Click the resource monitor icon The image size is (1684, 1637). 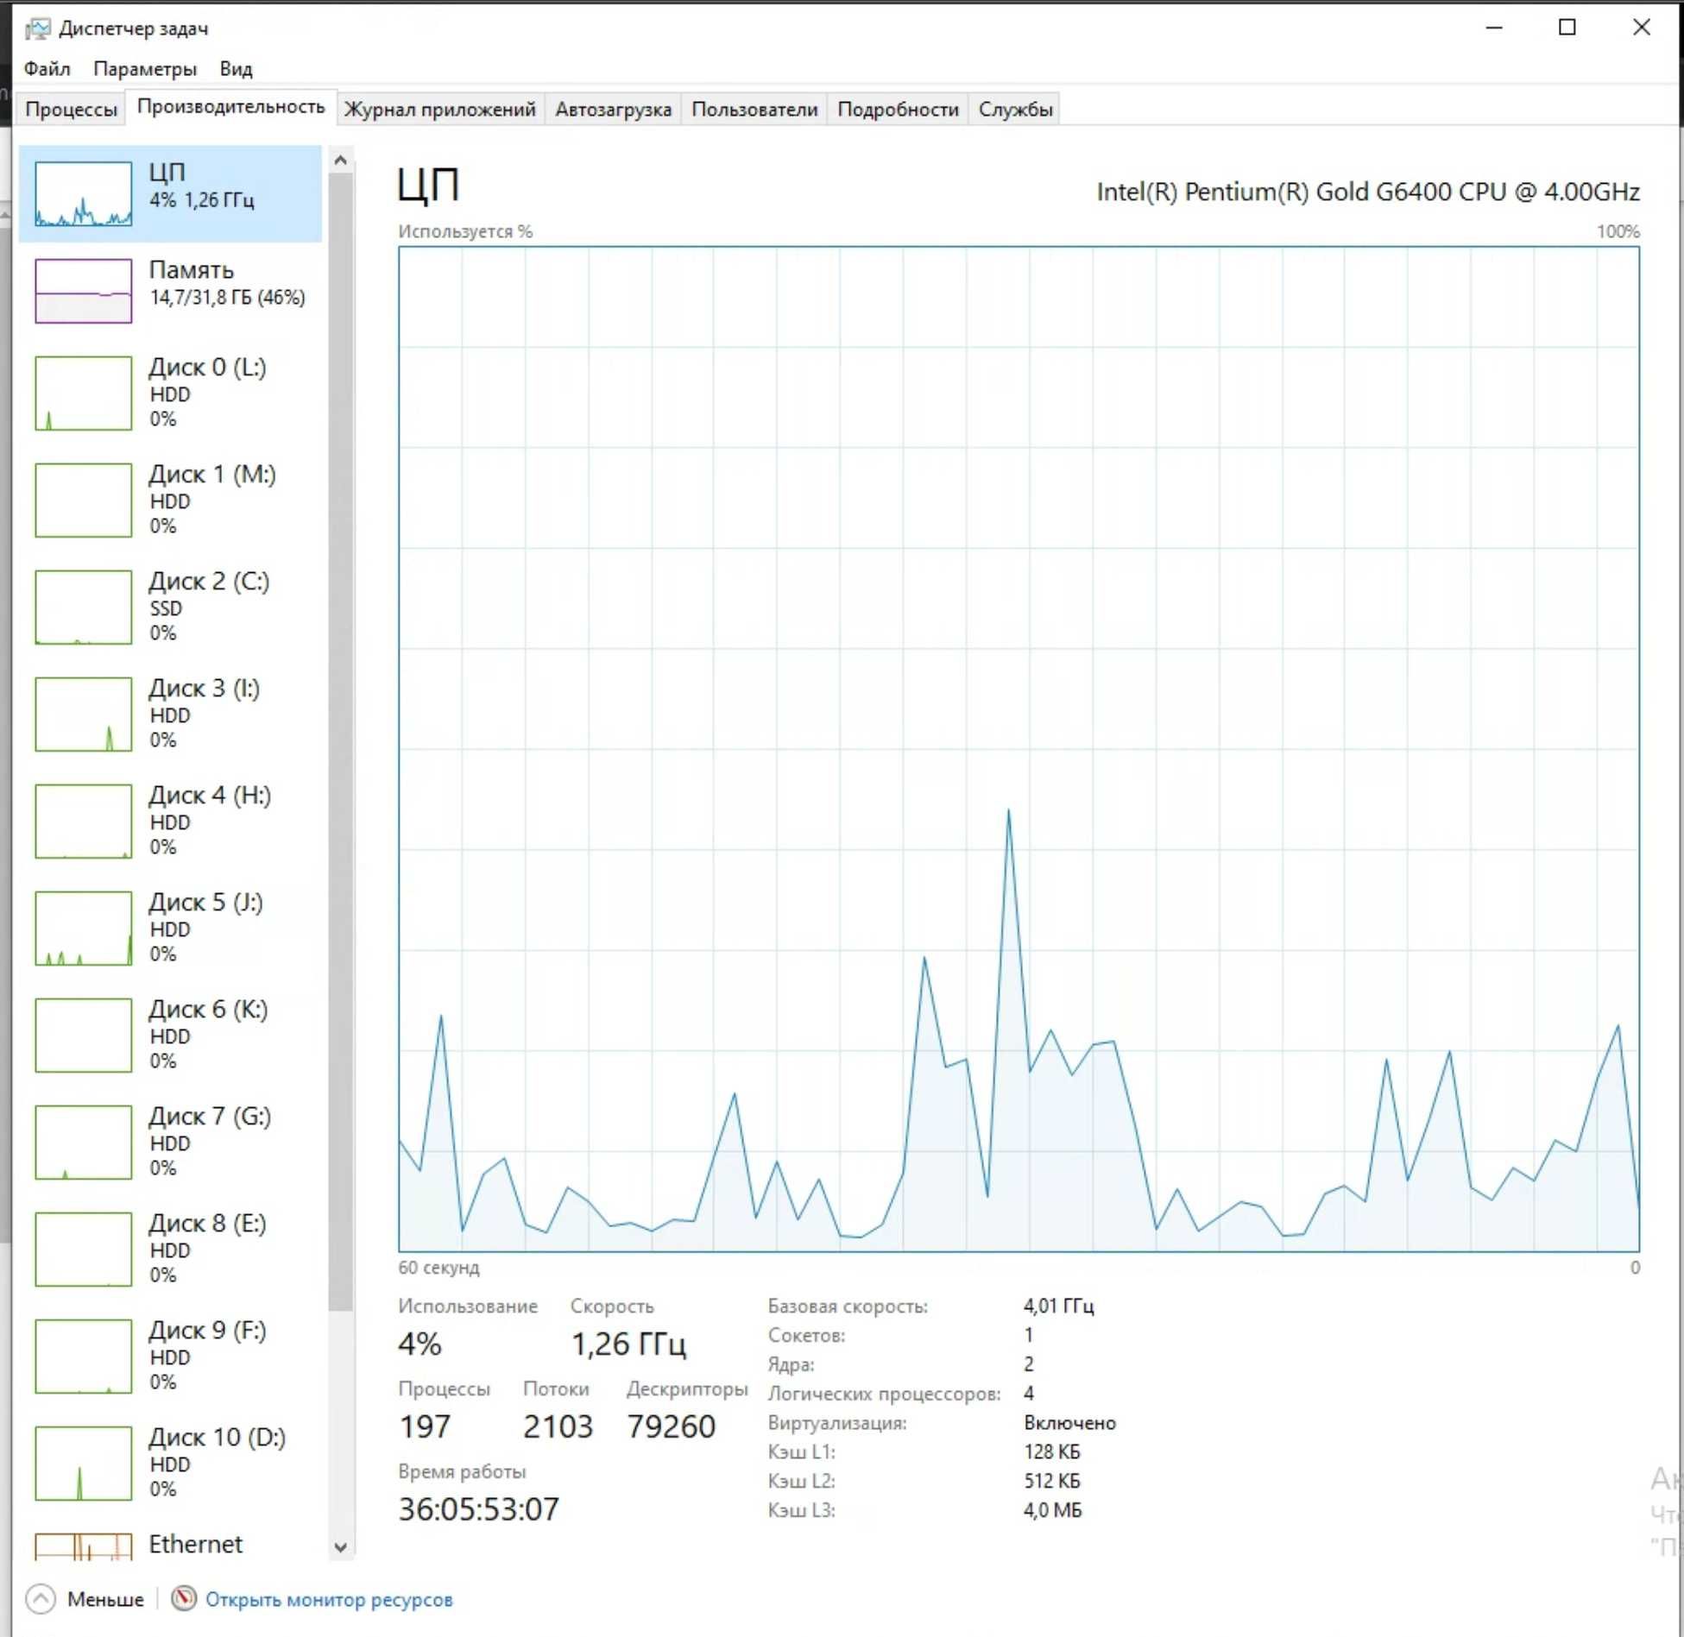pyautogui.click(x=183, y=1599)
